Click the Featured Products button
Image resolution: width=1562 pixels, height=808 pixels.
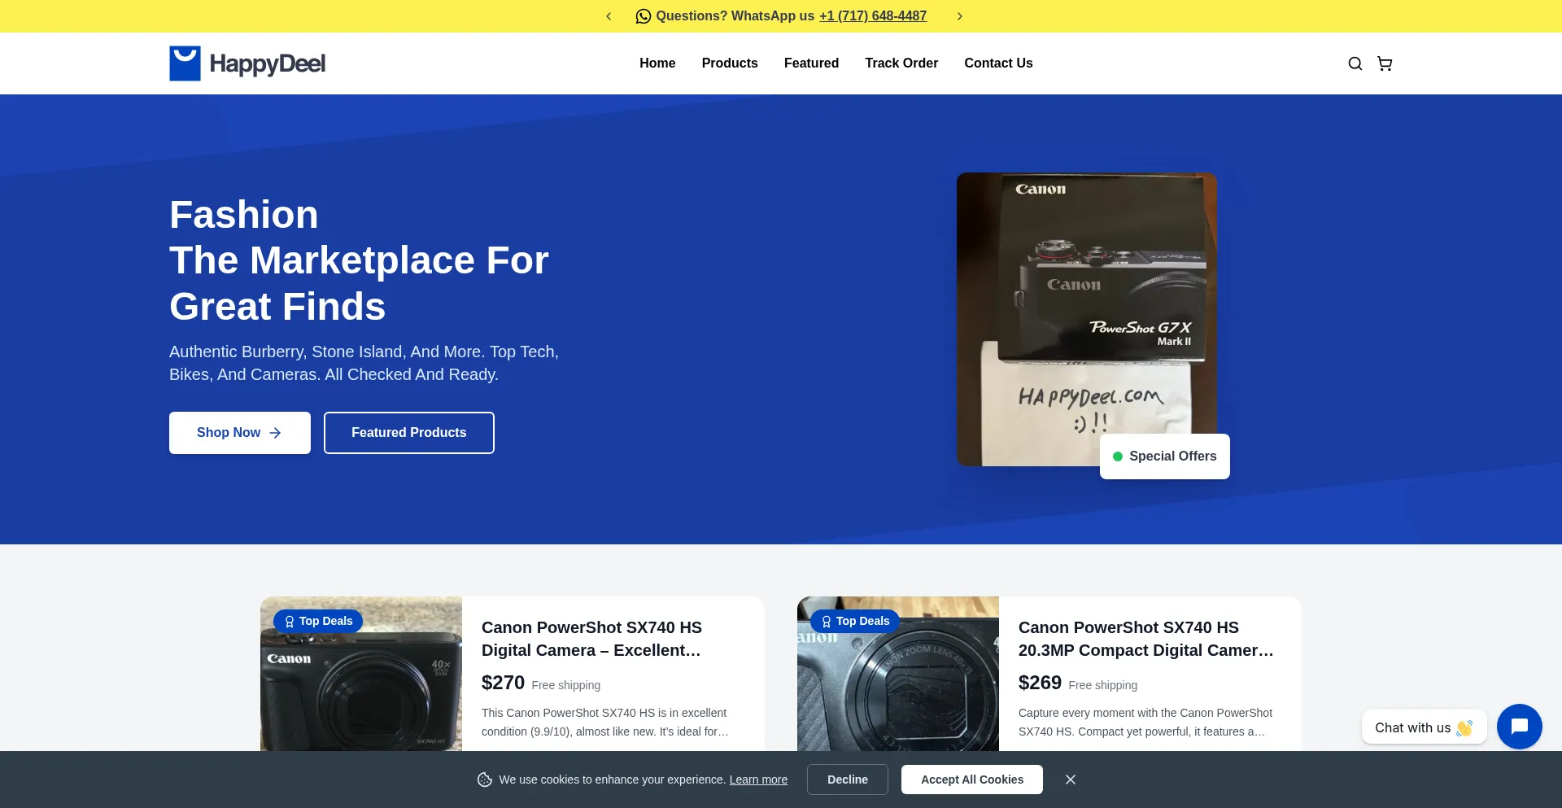[408, 432]
